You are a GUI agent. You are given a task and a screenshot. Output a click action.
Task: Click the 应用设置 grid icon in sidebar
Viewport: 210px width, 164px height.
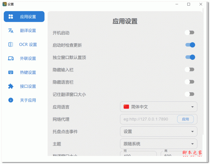(x=11, y=16)
